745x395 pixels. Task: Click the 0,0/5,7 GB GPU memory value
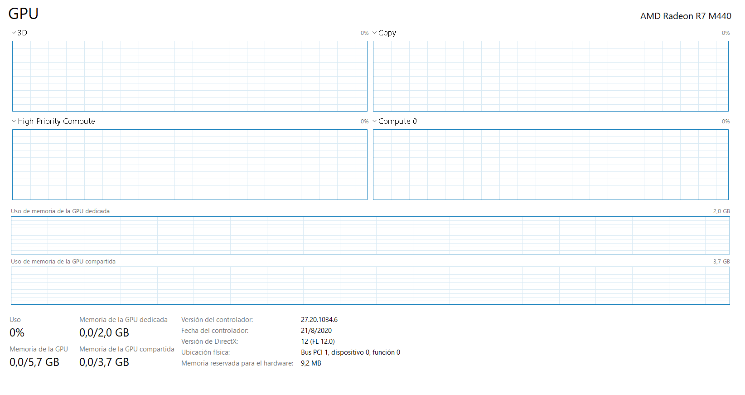click(34, 362)
